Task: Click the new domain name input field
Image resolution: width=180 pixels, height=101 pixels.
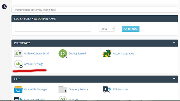Action: pyautogui.click(x=53, y=29)
